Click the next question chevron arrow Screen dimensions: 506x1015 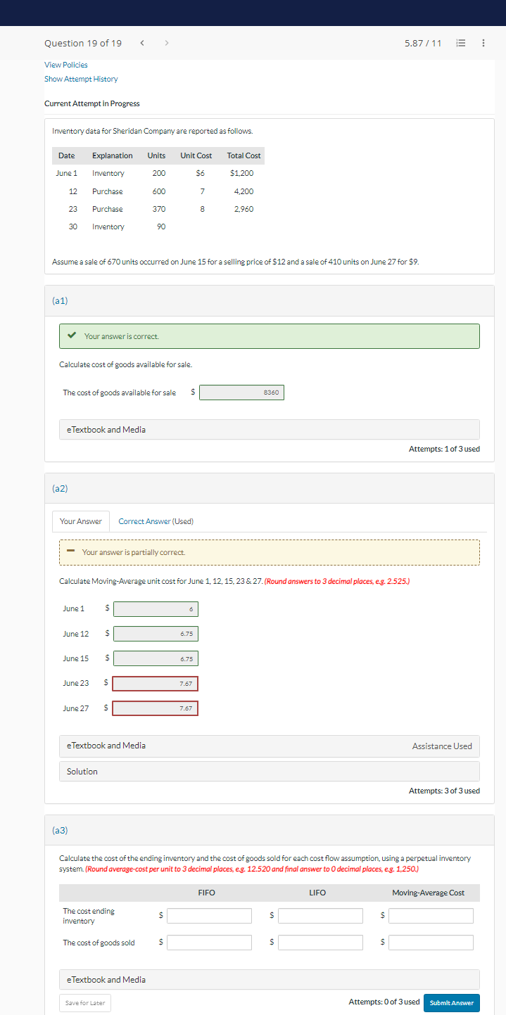166,43
